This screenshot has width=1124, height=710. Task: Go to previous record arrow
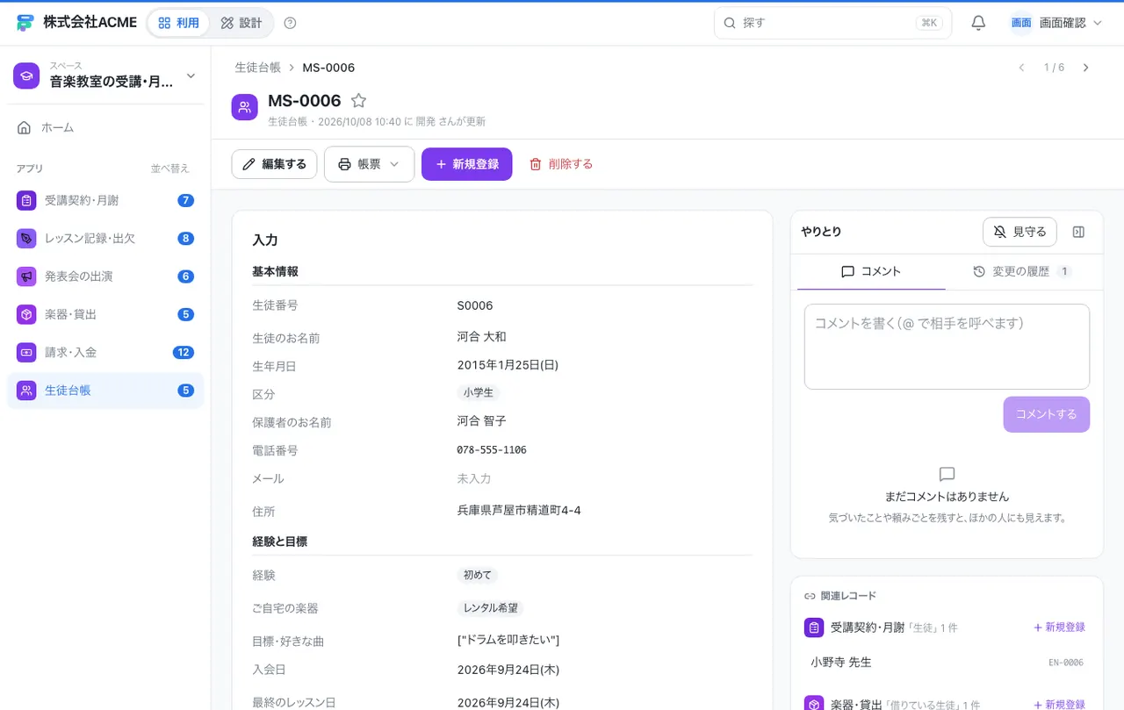(1021, 68)
